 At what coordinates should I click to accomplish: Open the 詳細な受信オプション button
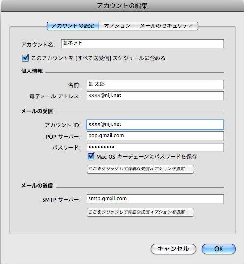pos(140,169)
